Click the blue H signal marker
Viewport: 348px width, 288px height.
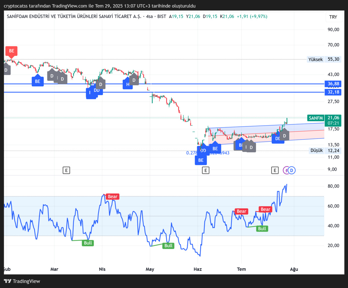(127, 84)
